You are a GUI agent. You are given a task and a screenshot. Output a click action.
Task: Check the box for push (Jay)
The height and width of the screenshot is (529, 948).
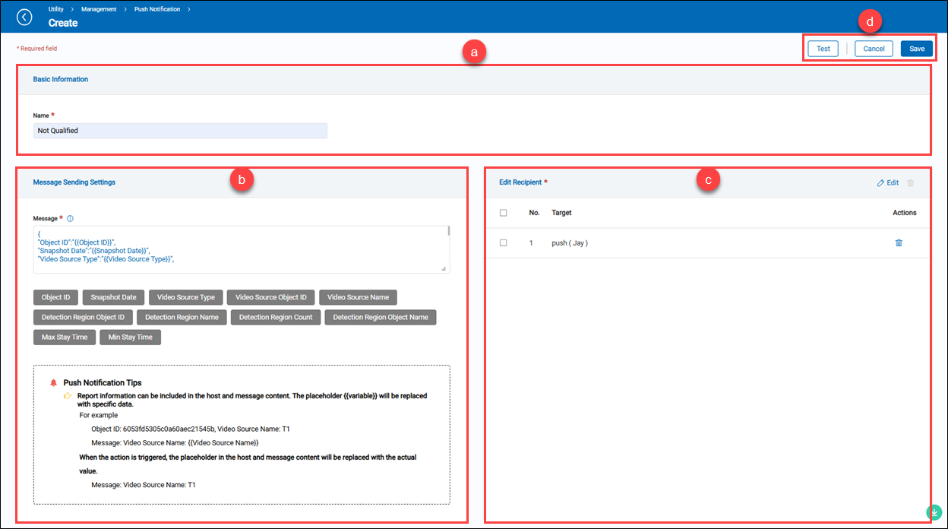click(504, 243)
